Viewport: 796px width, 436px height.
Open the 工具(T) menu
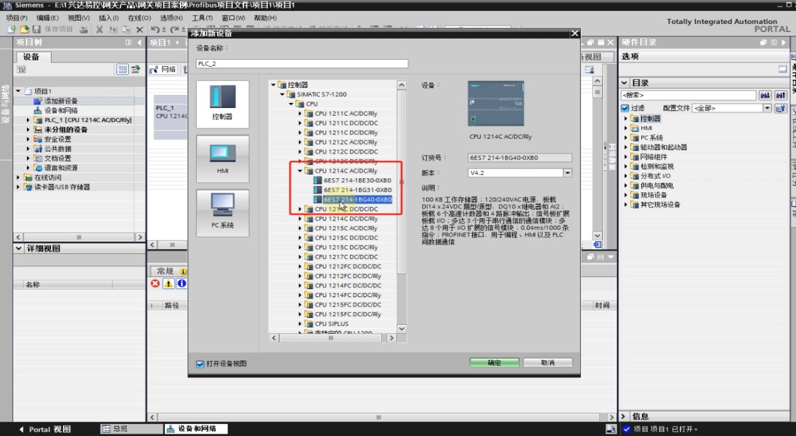[202, 18]
